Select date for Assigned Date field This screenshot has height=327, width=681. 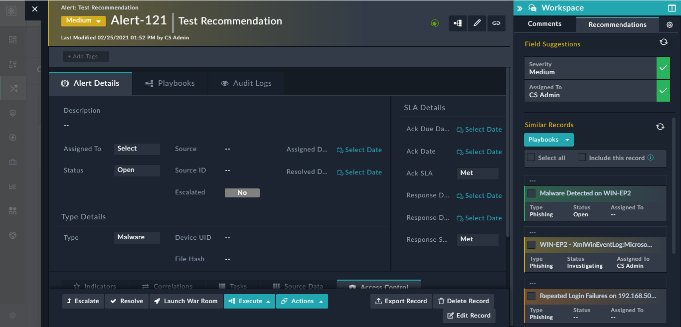[x=359, y=150]
